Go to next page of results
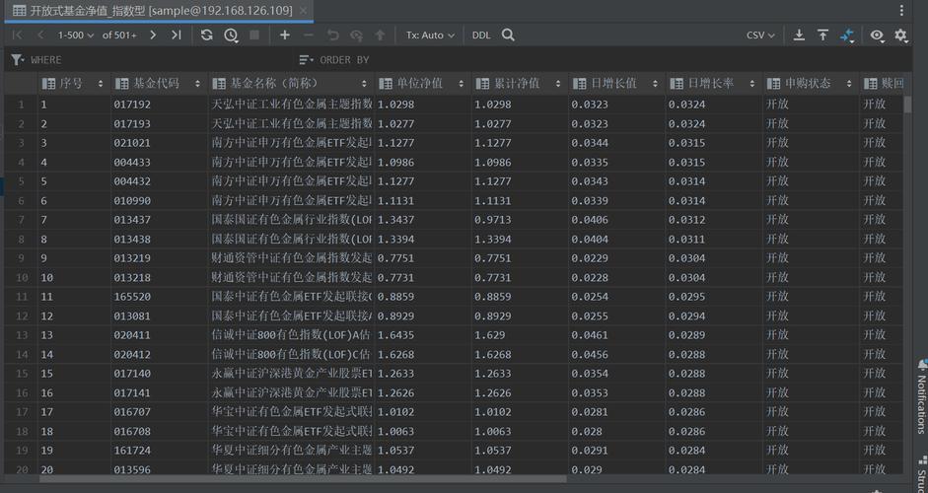 click(153, 35)
